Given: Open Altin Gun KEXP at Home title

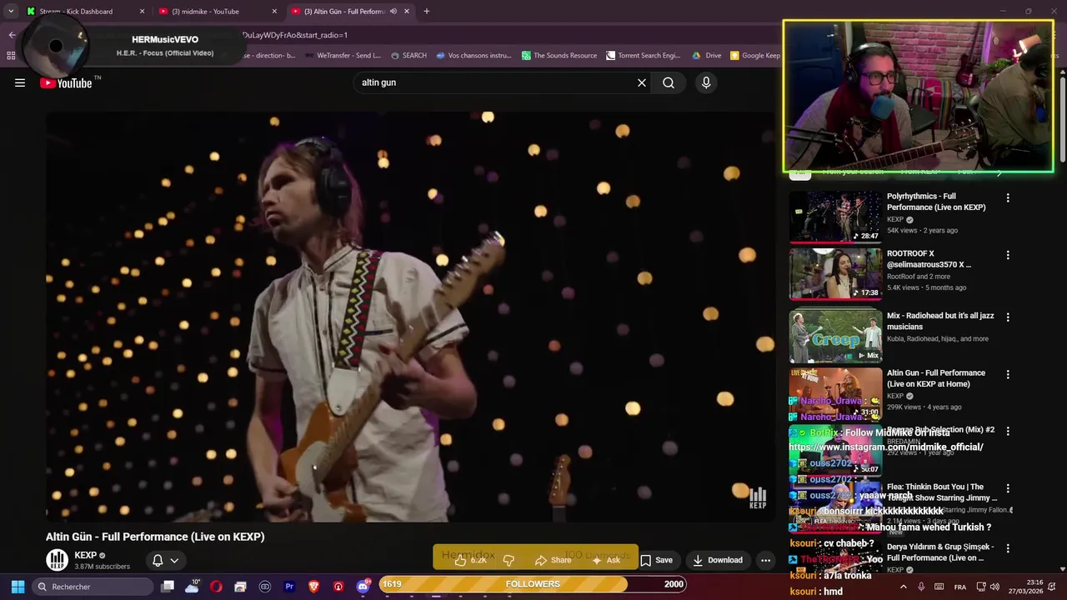Looking at the screenshot, I should pos(936,378).
